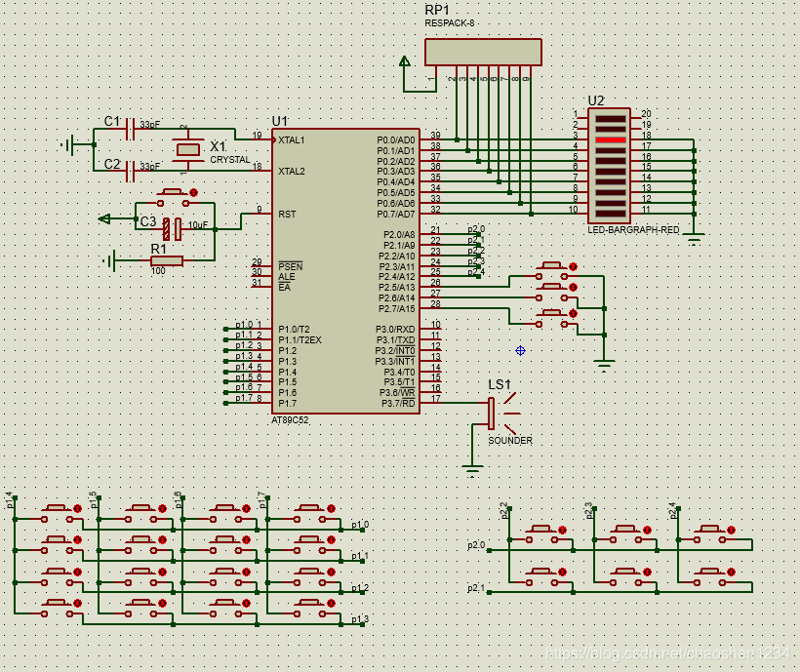Select the ALE pin label on U1
The height and width of the screenshot is (672, 800).
point(286,277)
